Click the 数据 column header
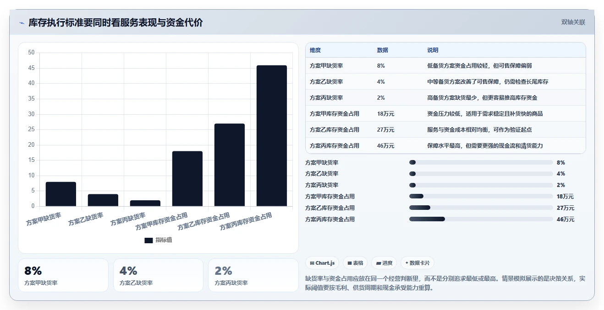Screen dimensions: 604x310 click(x=383, y=50)
